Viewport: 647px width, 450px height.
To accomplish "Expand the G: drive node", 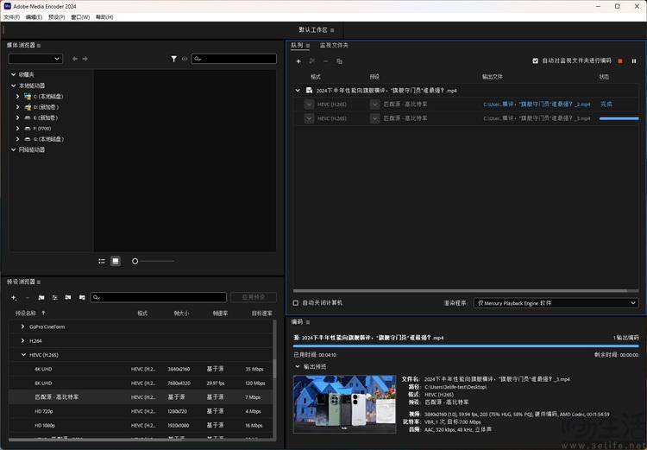I will coord(18,139).
